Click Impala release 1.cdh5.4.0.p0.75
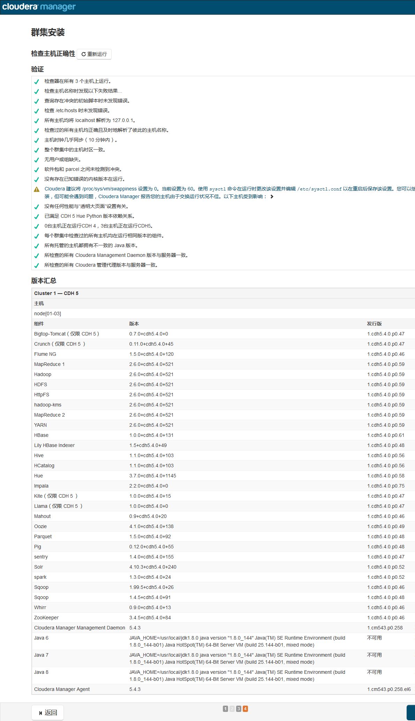415x721 pixels. pos(386,486)
